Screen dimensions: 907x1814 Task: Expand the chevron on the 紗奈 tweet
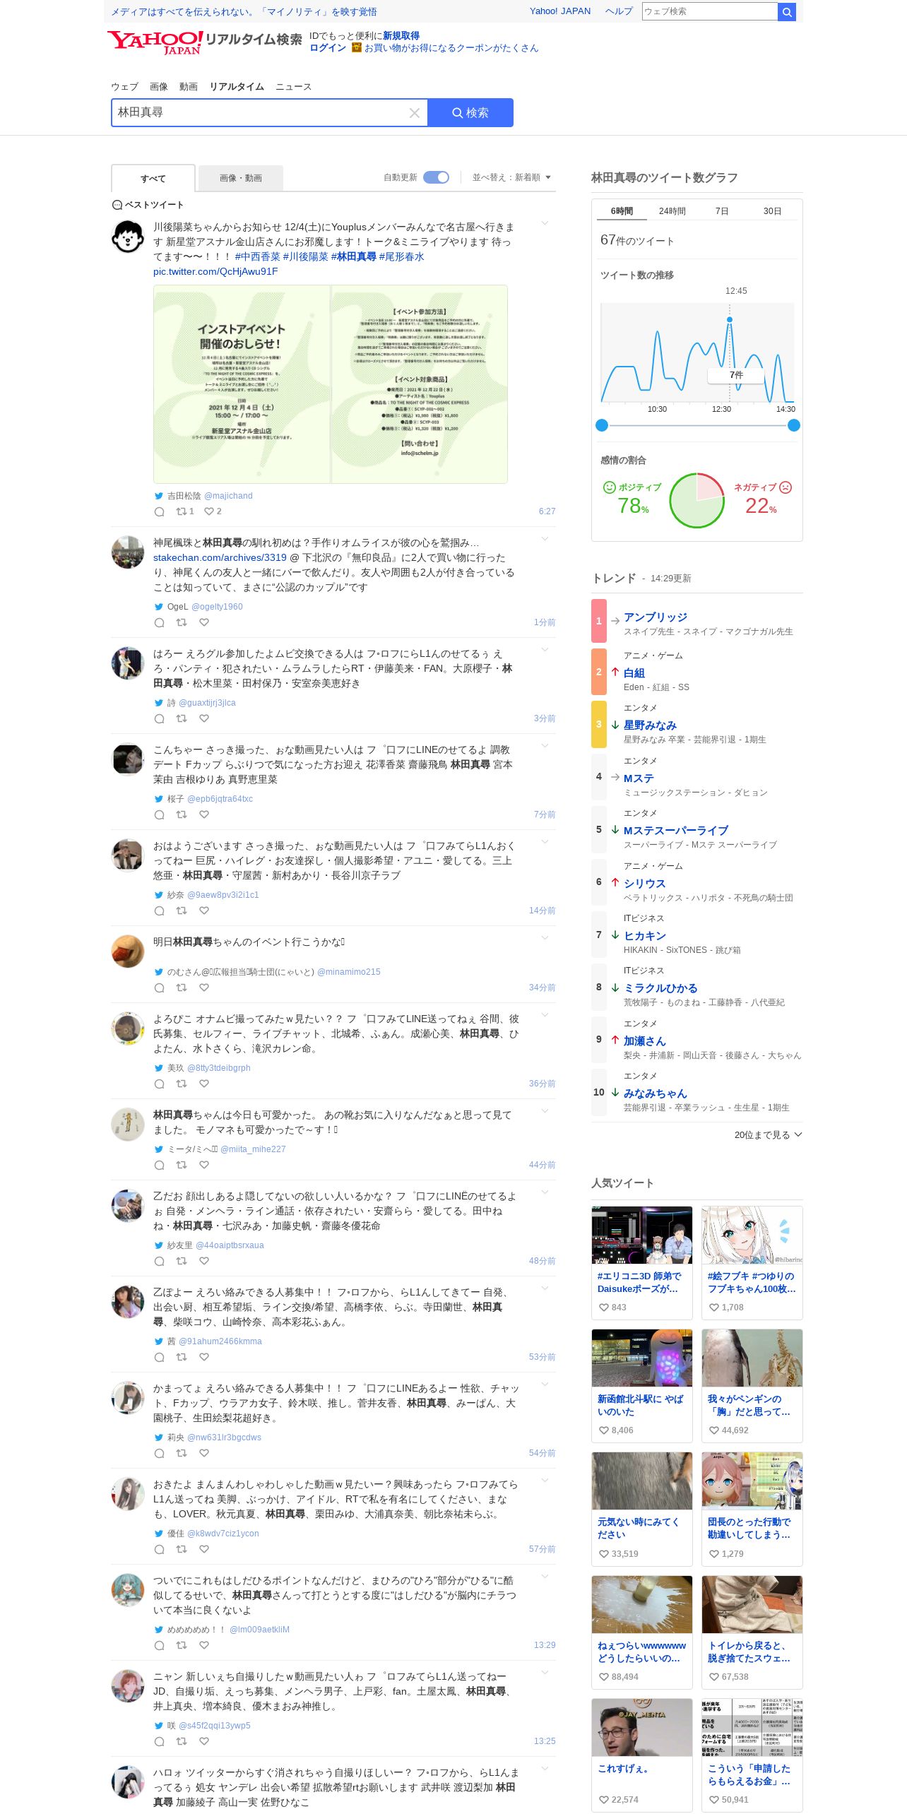coord(545,842)
